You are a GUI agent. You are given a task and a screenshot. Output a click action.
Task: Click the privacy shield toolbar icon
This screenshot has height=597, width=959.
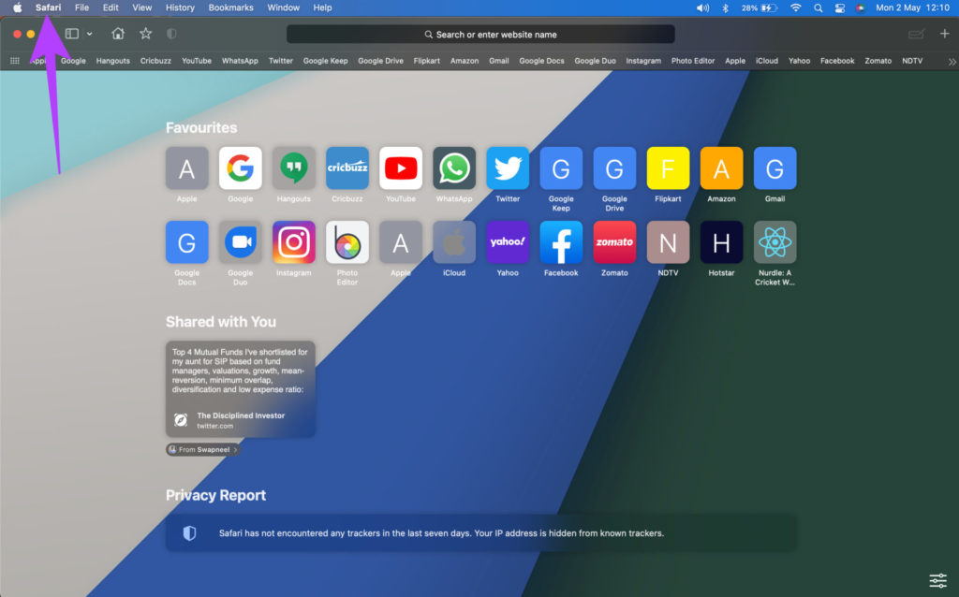point(172,34)
